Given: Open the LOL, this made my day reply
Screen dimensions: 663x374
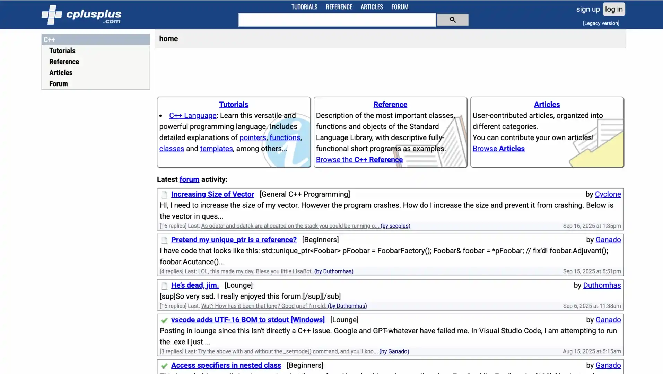Looking at the screenshot, I should 276,271.
